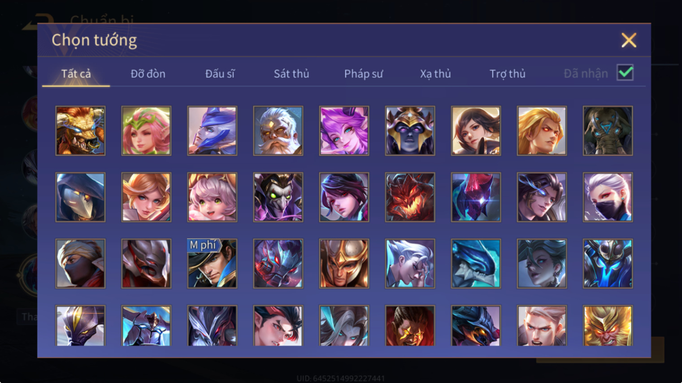Screen dimensions: 682x383
Task: Select the elephant-trunk armored hero portrait
Action: pos(608,131)
